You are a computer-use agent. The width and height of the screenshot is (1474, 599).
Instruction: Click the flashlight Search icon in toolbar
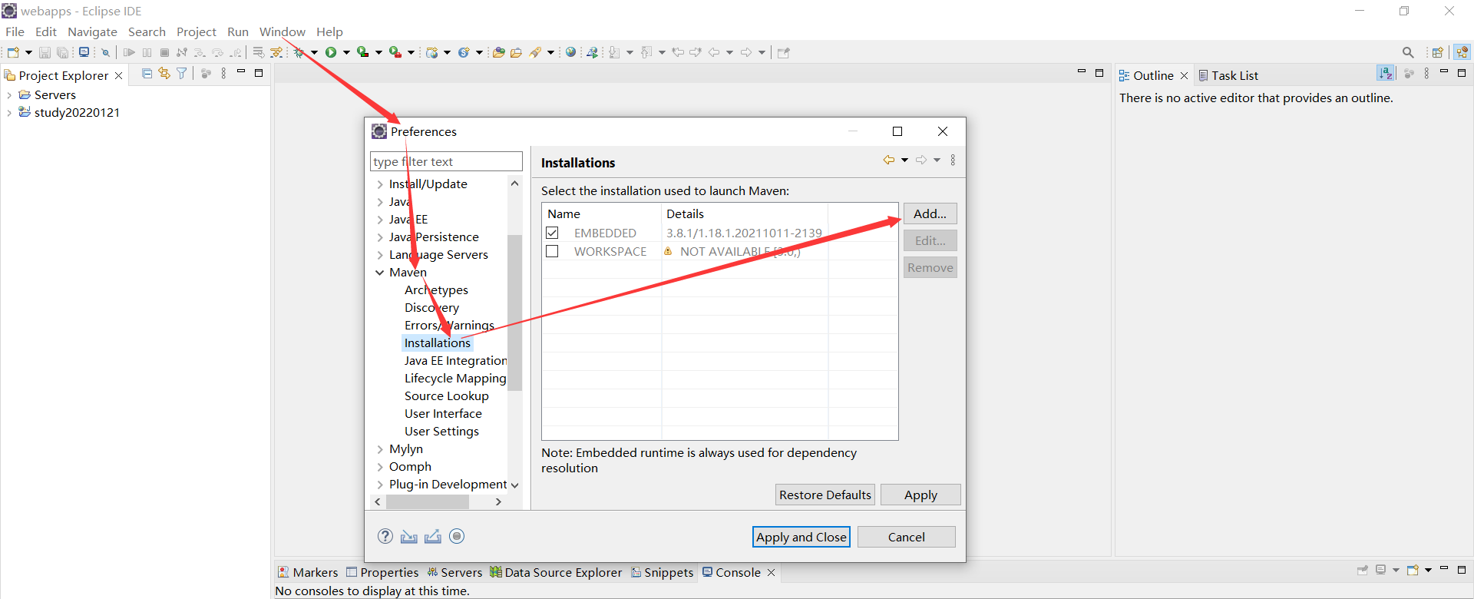coord(535,52)
